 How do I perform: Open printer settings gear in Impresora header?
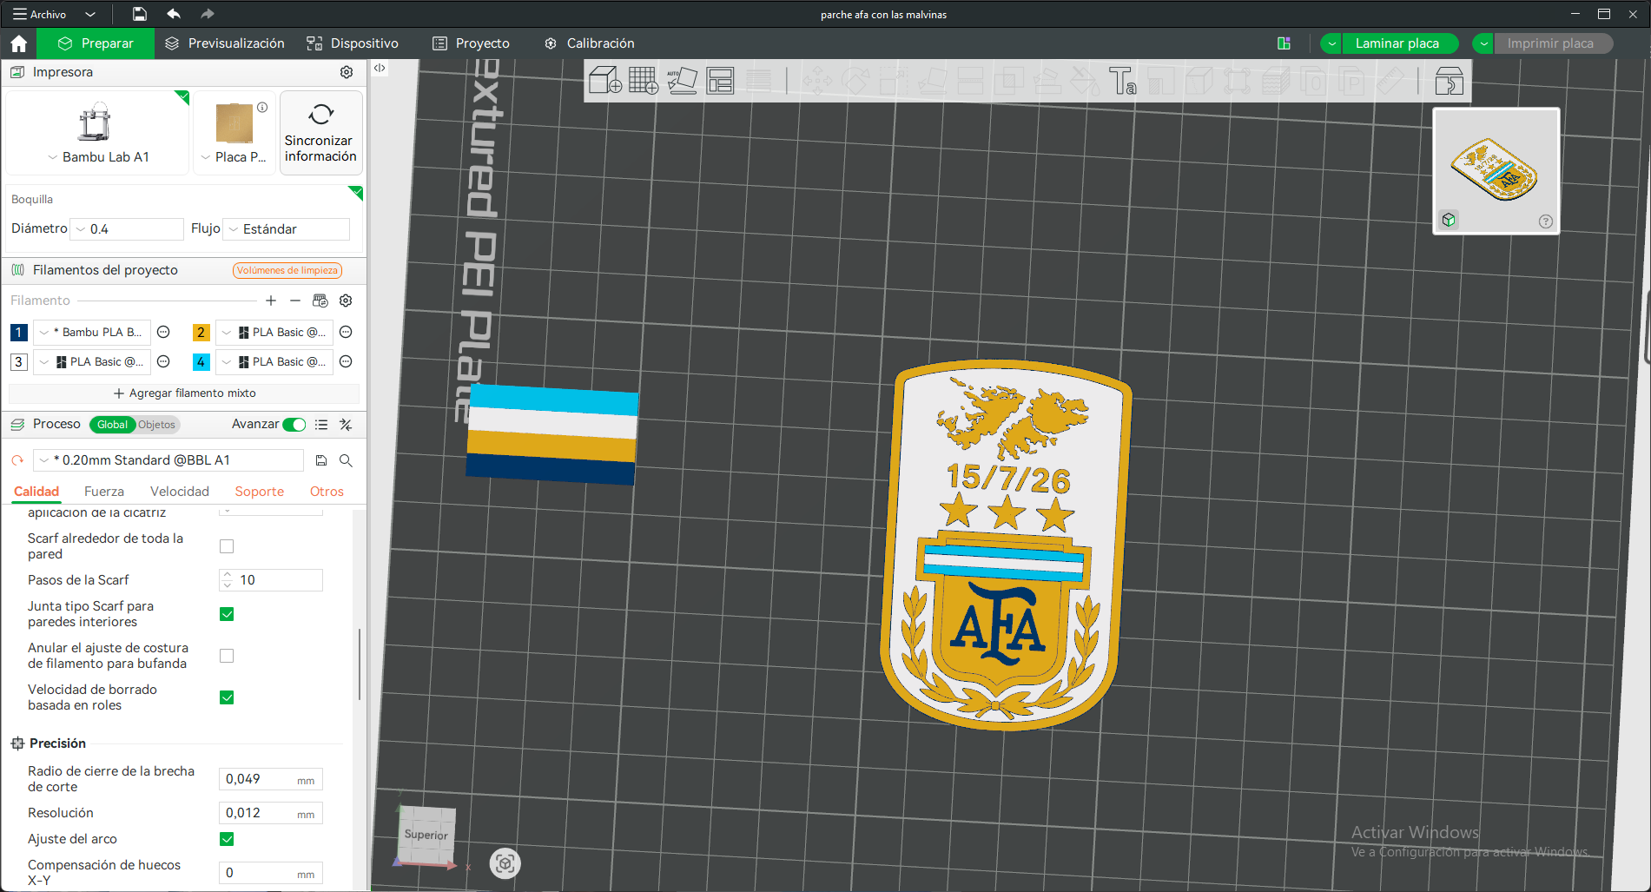[x=347, y=72]
